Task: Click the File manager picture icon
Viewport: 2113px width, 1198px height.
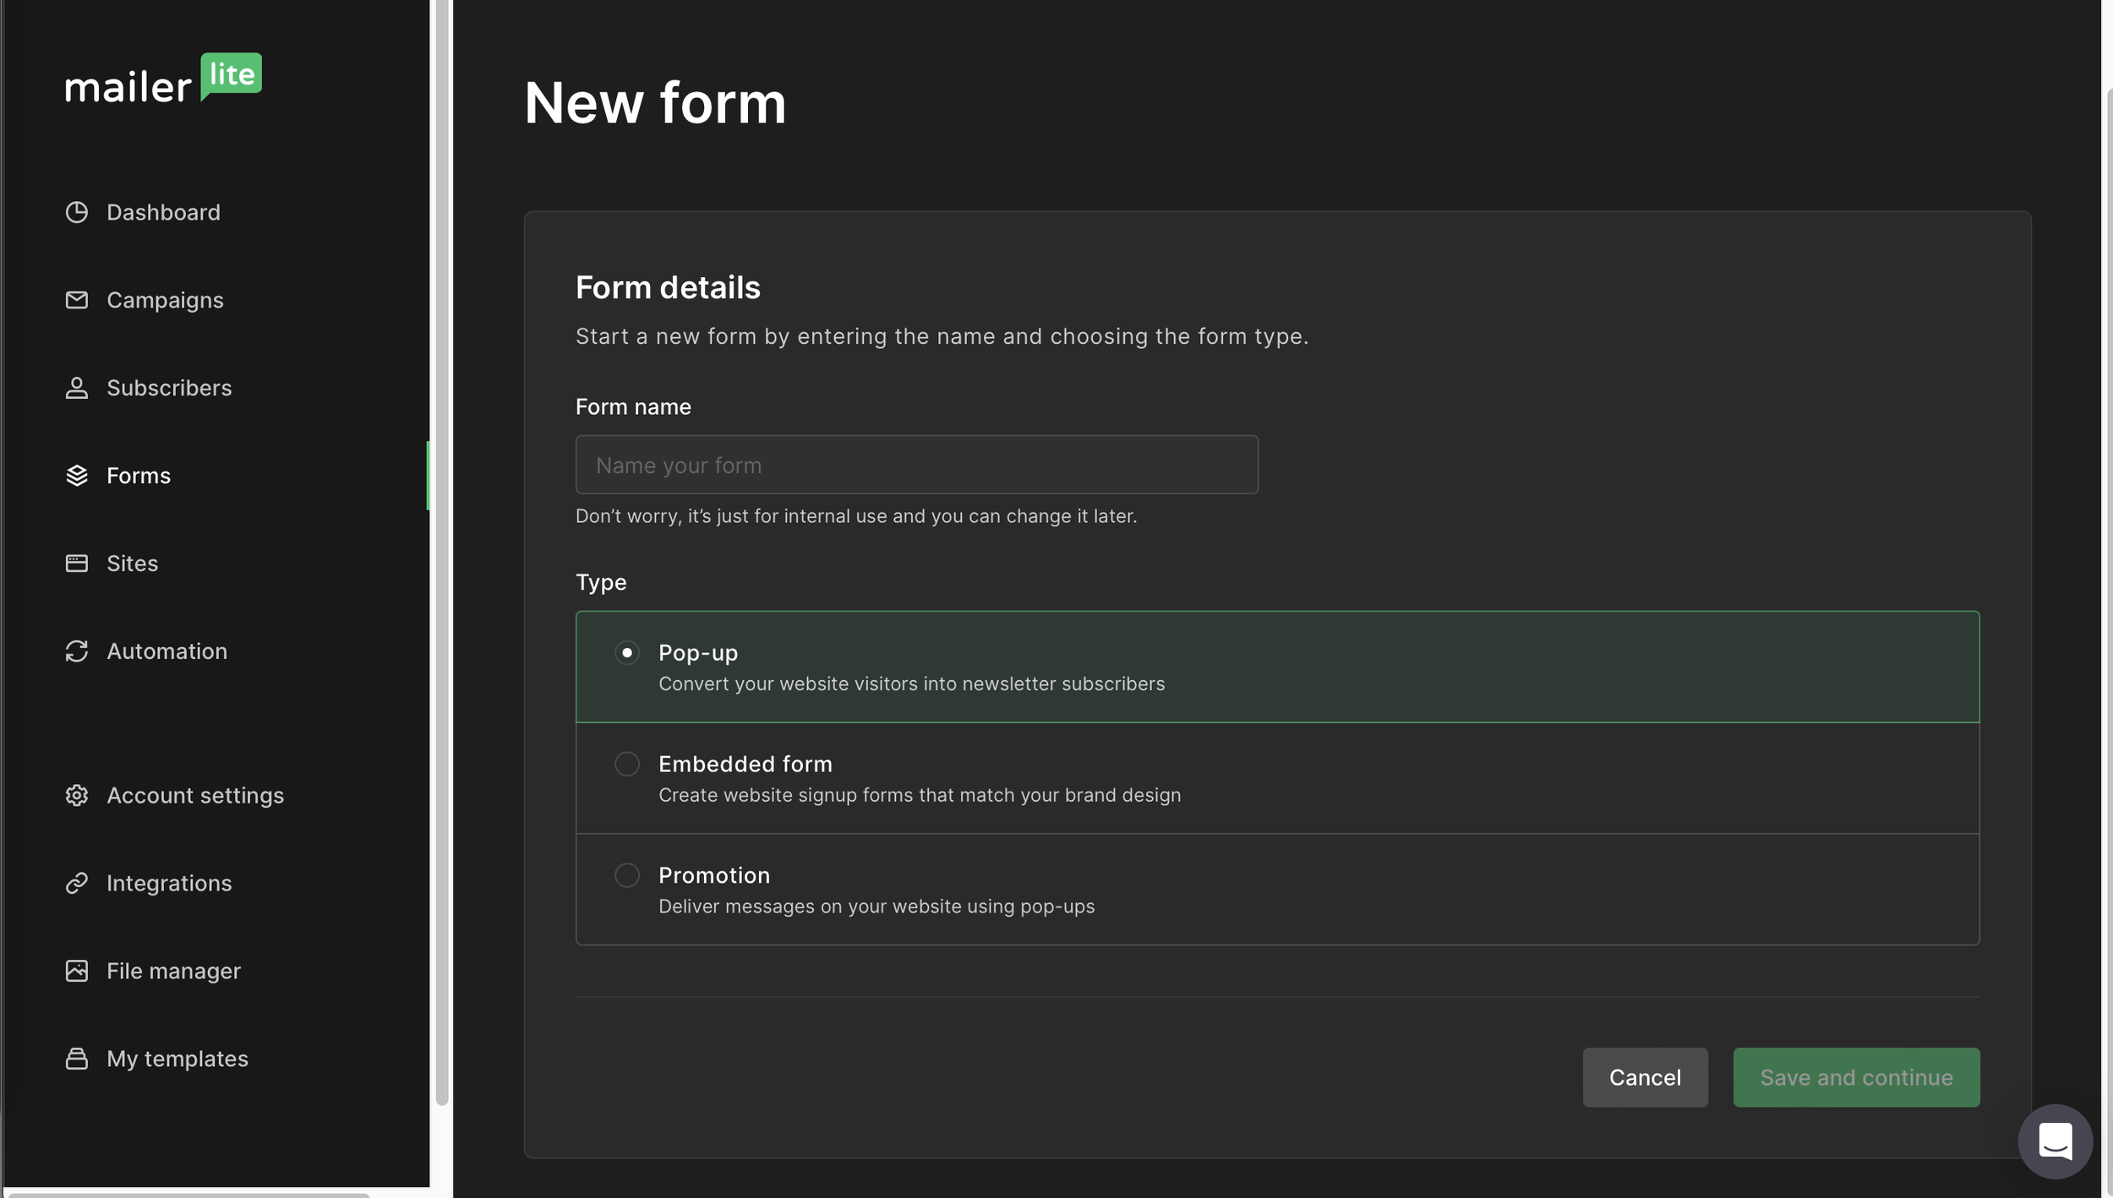Action: pyautogui.click(x=77, y=971)
